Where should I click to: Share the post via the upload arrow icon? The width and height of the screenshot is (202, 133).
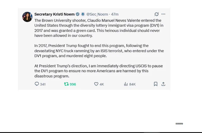(x=163, y=84)
